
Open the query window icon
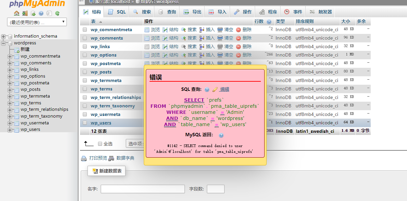(x=33, y=14)
